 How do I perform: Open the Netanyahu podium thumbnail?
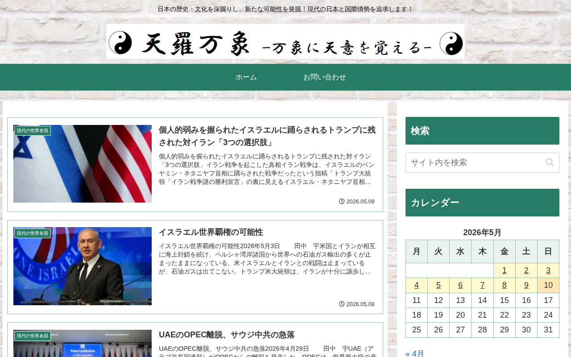click(x=83, y=266)
